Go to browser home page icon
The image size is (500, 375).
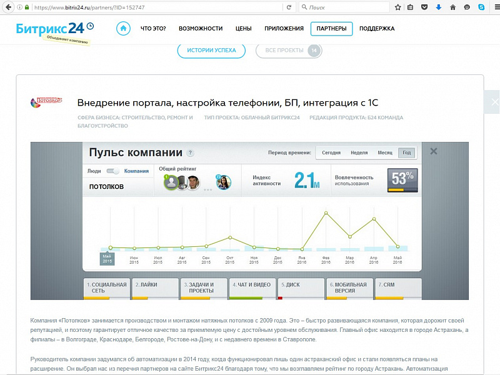[x=452, y=7]
